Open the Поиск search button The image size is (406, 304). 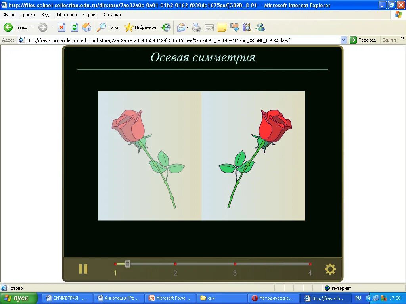point(108,27)
